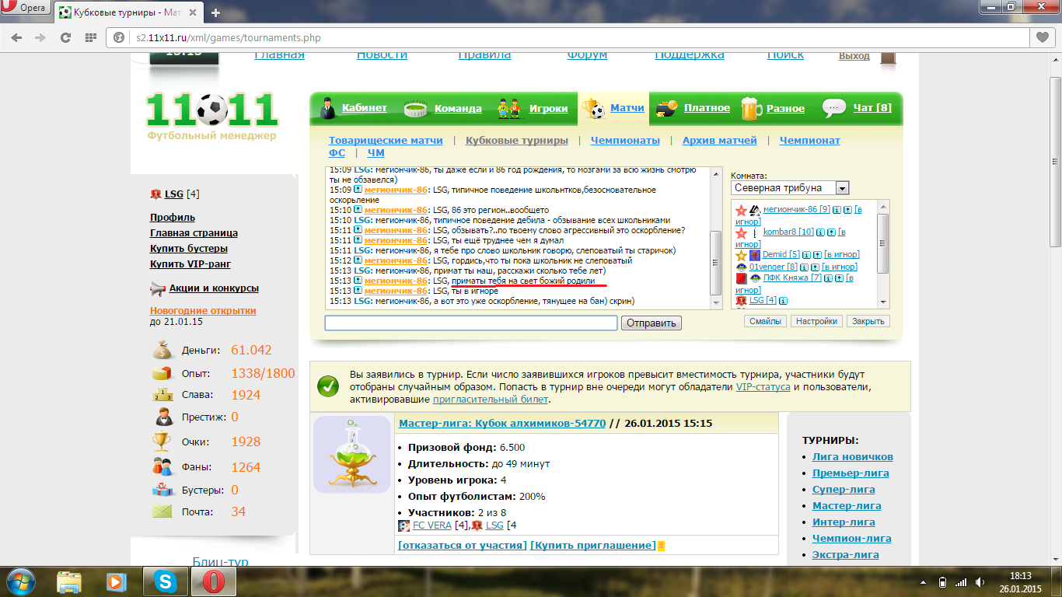1062x597 pixels.
Task: Click the chat message input field
Action: [470, 323]
